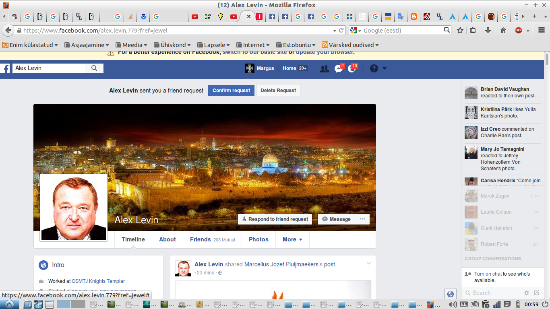Go to Firefox Home page icon
Image resolution: width=550 pixels, height=309 pixels.
tap(503, 30)
